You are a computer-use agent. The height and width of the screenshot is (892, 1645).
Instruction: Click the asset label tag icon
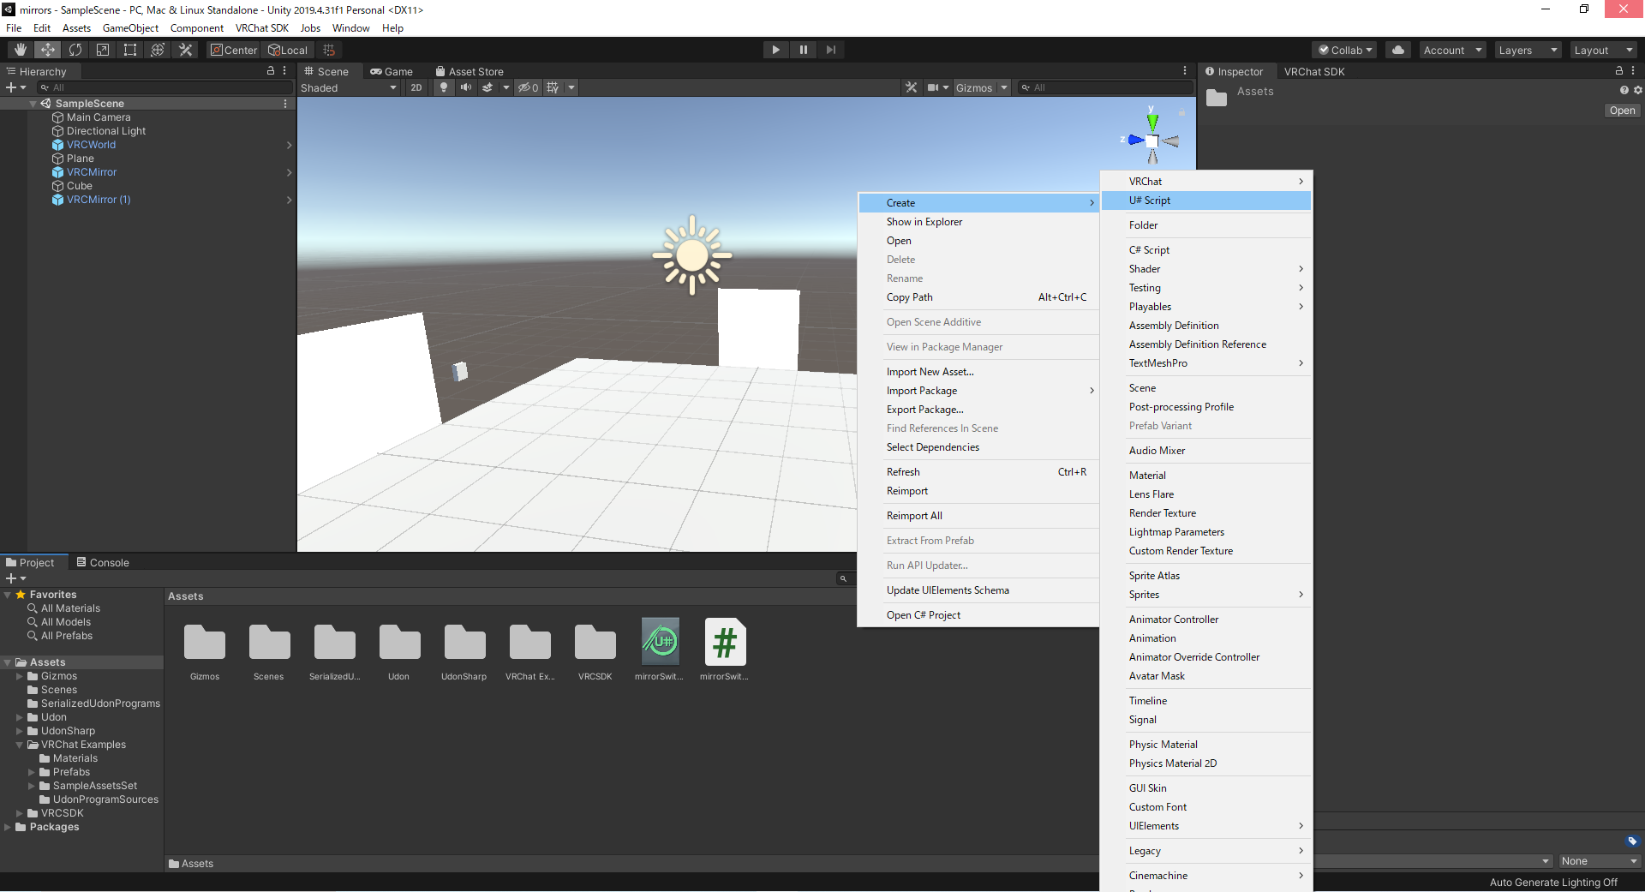click(1632, 841)
